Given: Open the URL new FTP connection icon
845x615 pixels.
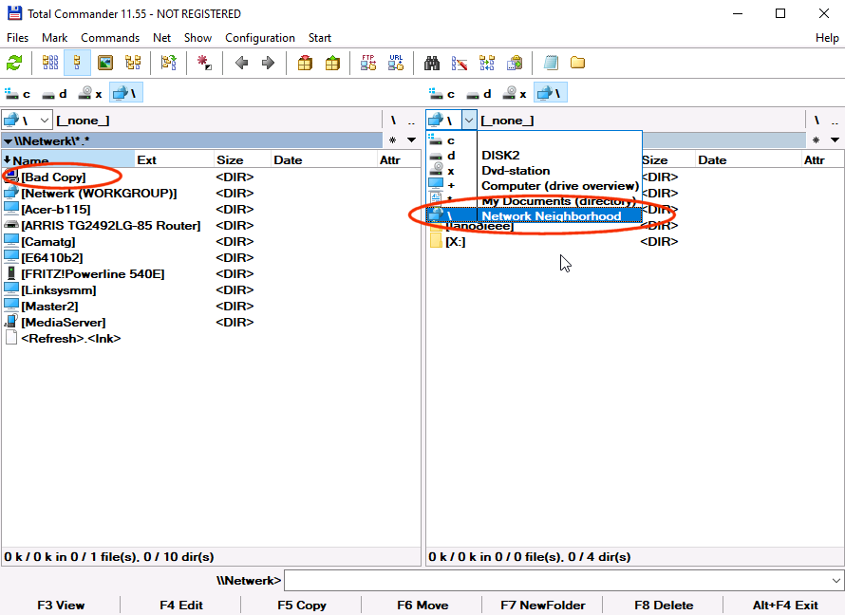Looking at the screenshot, I should [x=396, y=63].
